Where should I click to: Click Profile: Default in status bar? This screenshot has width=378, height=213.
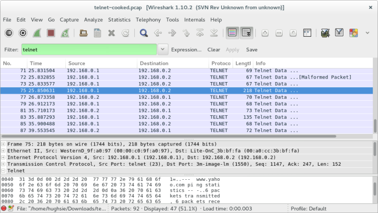(308, 208)
